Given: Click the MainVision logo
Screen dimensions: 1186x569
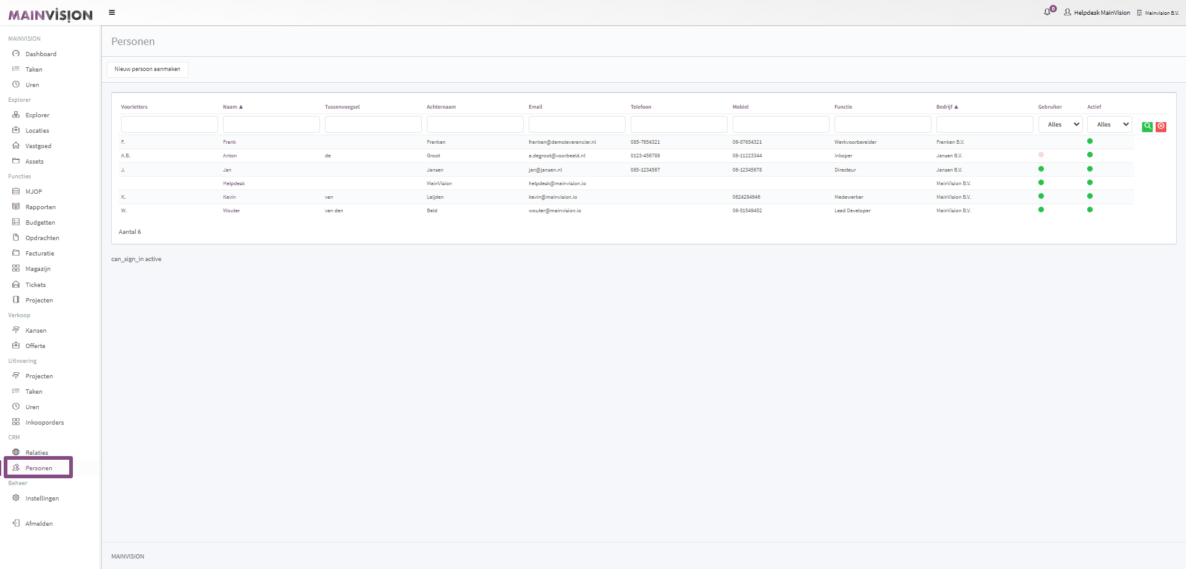Looking at the screenshot, I should click(x=50, y=15).
